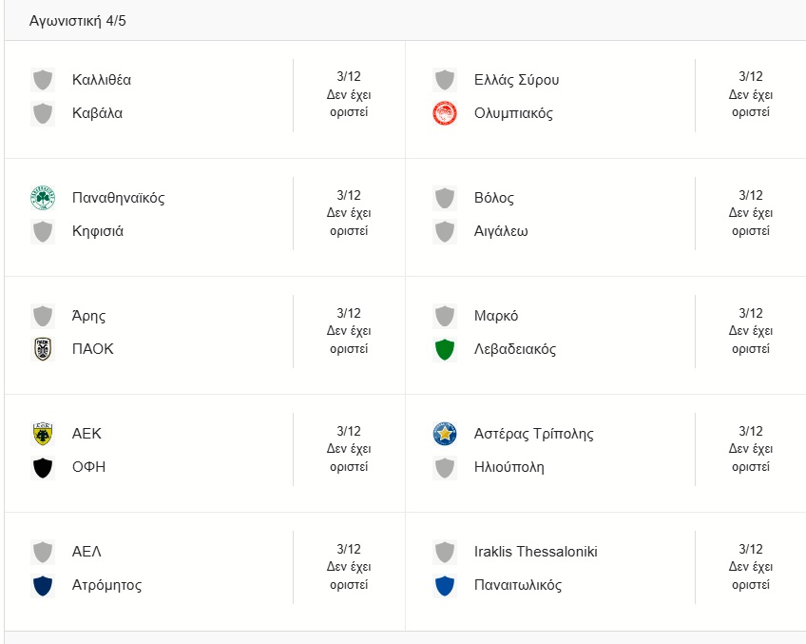Click the Ηλιούπολη team name

(509, 467)
